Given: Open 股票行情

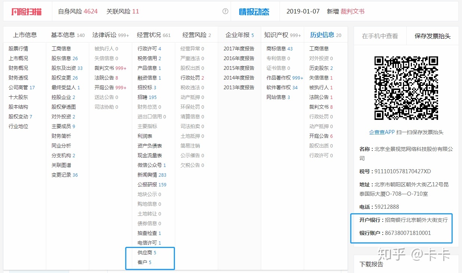Looking at the screenshot, I should pos(18,49).
